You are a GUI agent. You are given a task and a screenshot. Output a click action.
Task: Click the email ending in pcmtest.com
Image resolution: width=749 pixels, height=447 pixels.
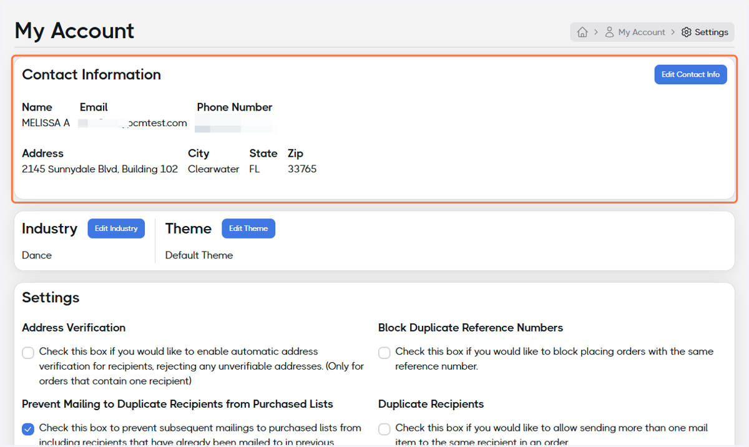click(134, 123)
